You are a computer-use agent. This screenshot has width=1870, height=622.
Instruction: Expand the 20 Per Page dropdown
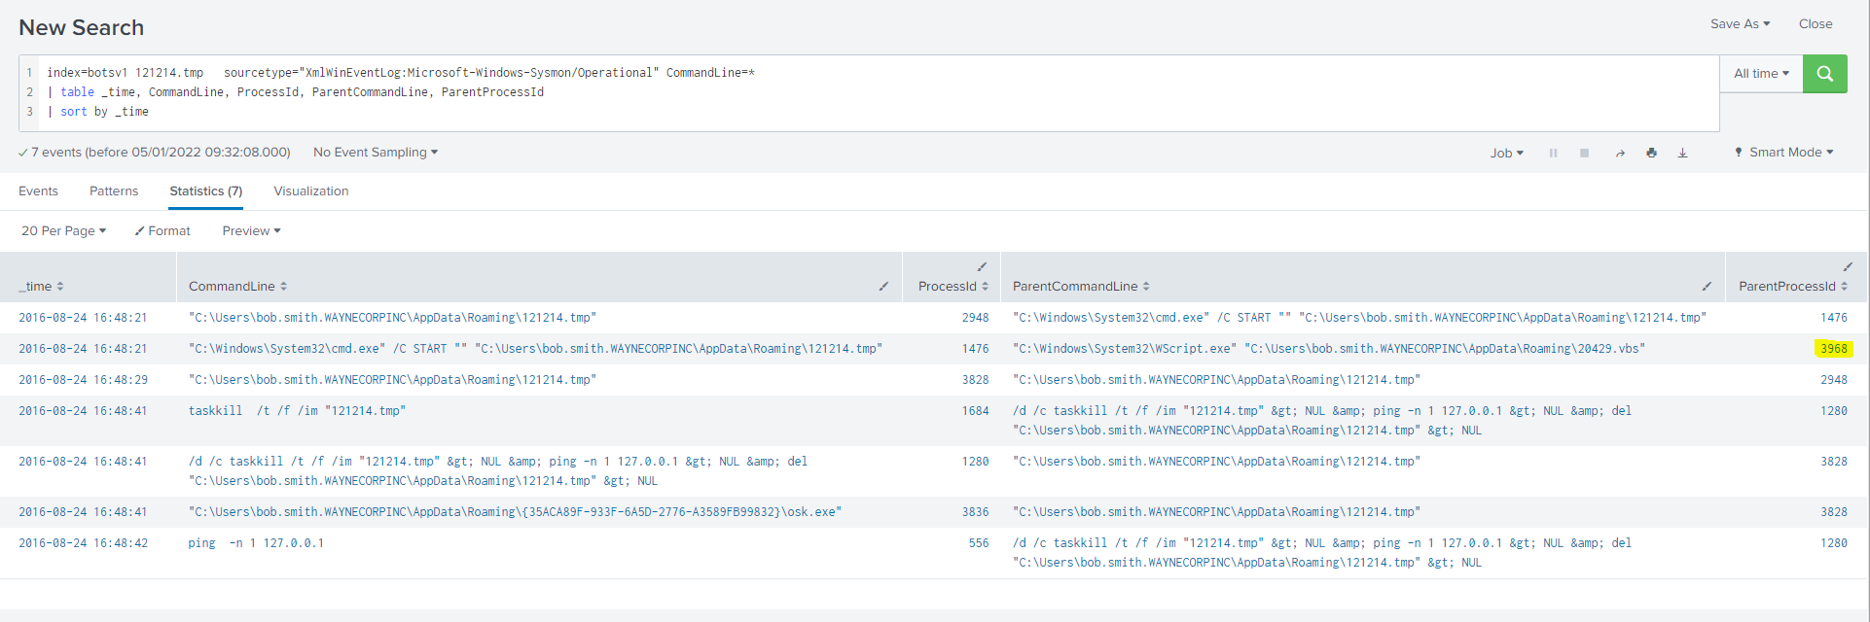[63, 231]
